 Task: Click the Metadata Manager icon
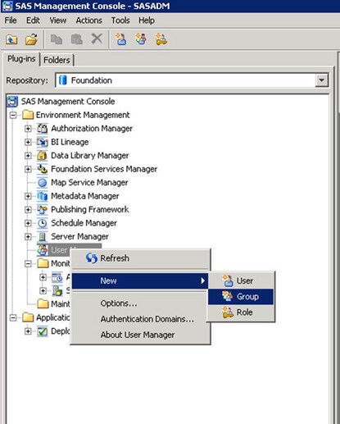pyautogui.click(x=43, y=196)
